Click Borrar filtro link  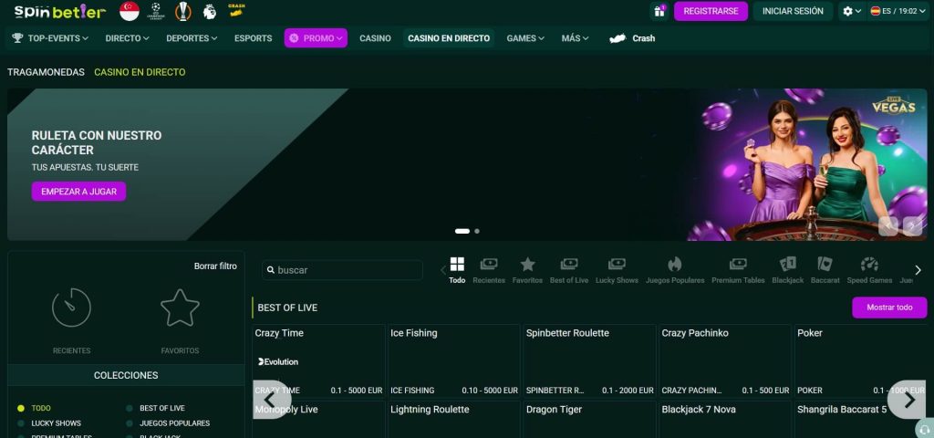[x=215, y=266]
